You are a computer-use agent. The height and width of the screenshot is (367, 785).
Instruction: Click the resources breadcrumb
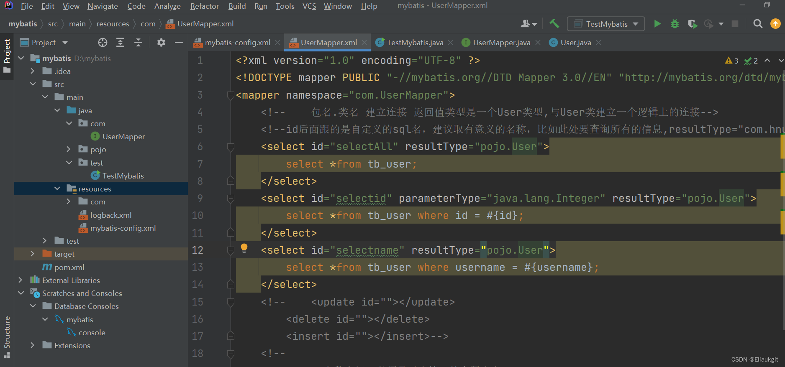click(113, 24)
